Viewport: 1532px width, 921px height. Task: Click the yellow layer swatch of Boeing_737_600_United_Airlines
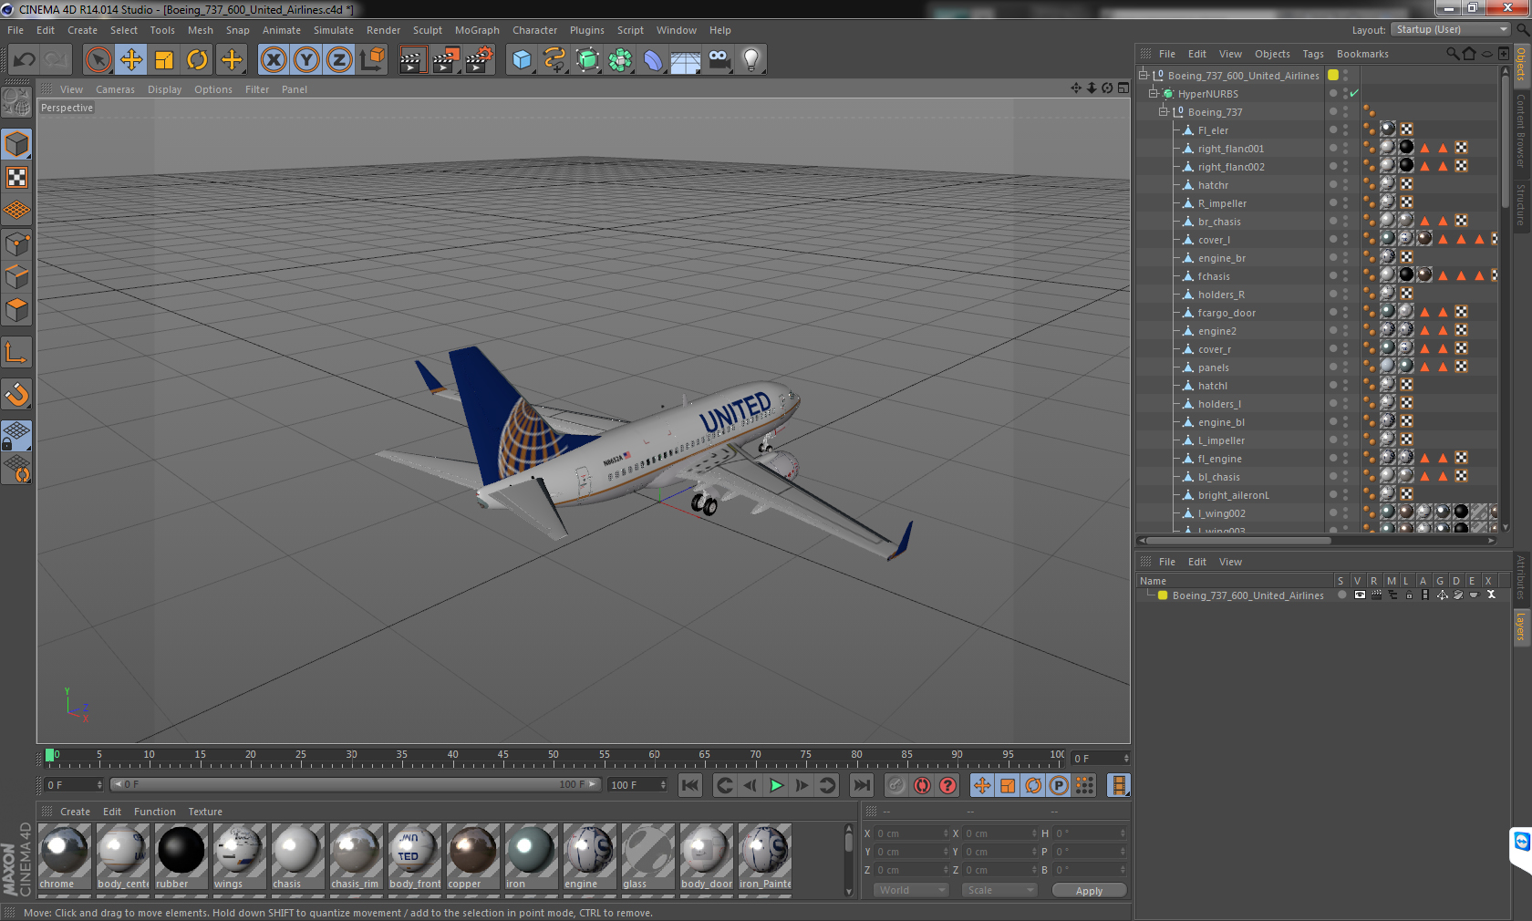coord(1333,75)
